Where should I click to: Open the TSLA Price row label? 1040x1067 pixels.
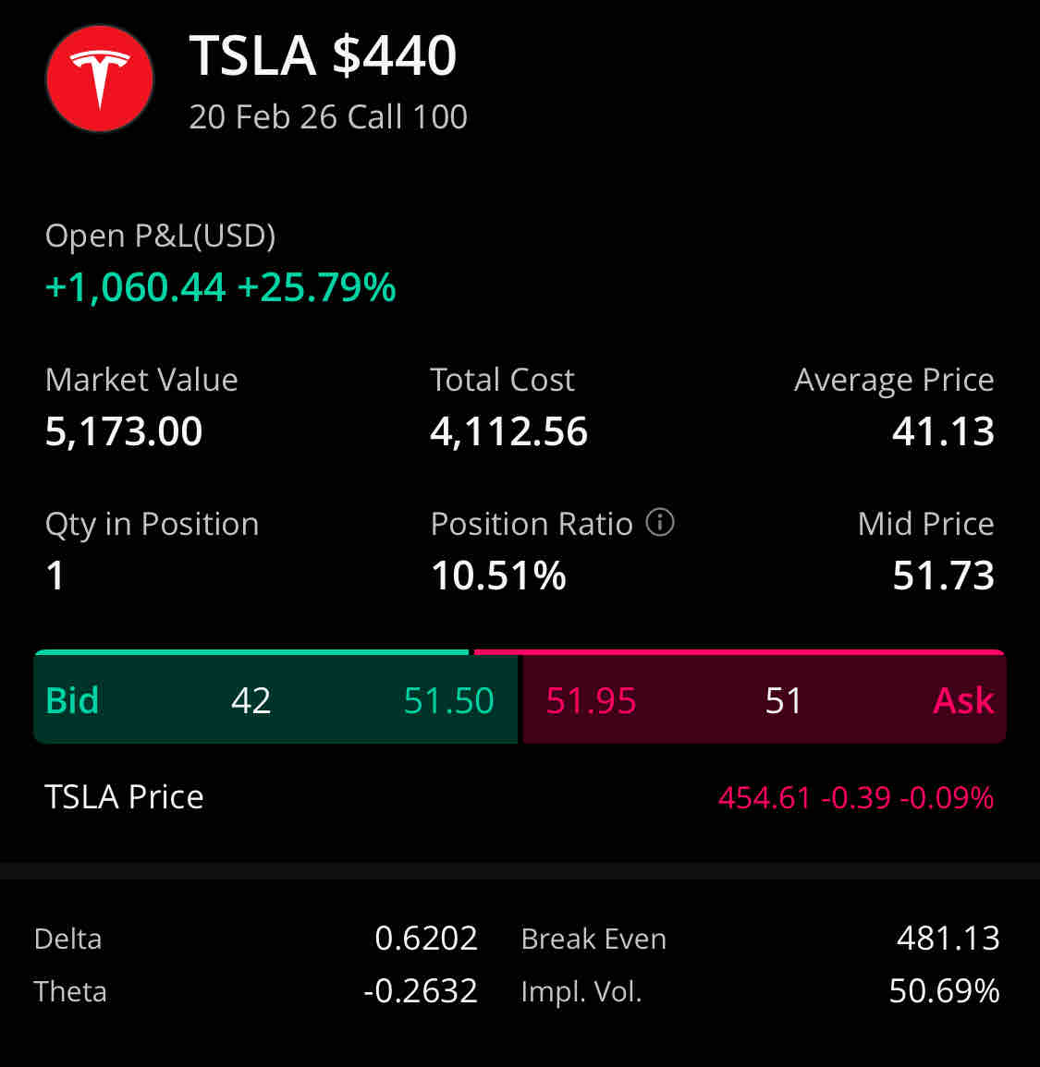click(124, 796)
